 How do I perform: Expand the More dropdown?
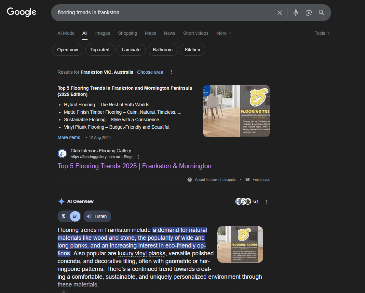[223, 33]
